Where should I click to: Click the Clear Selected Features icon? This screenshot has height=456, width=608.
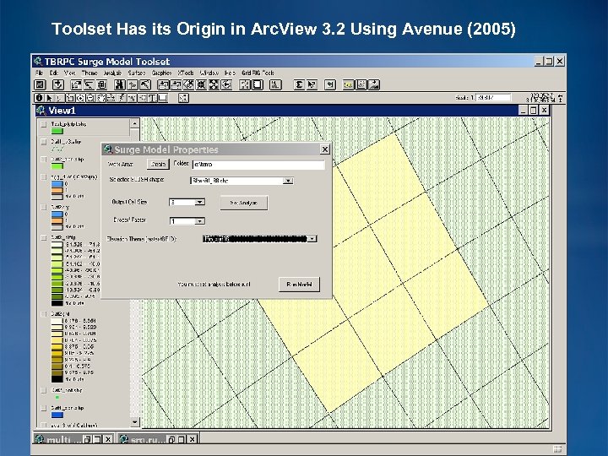click(258, 84)
